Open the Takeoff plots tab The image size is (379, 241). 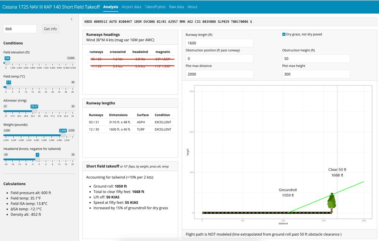(x=155, y=7)
